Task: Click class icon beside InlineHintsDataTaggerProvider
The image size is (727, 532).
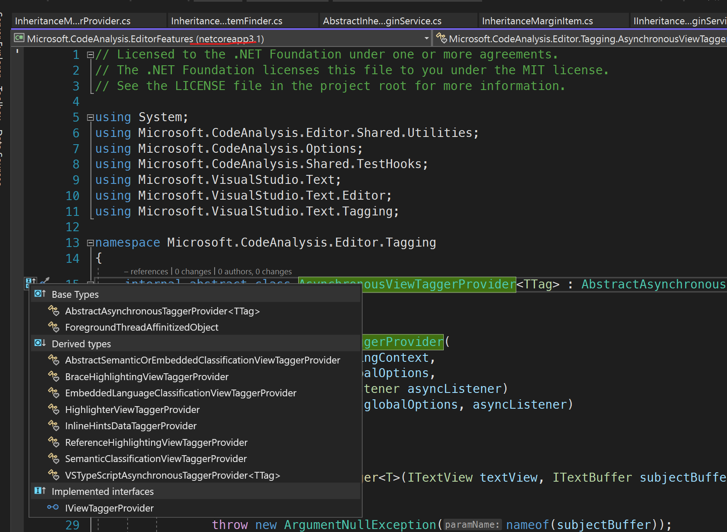Action: tap(54, 425)
